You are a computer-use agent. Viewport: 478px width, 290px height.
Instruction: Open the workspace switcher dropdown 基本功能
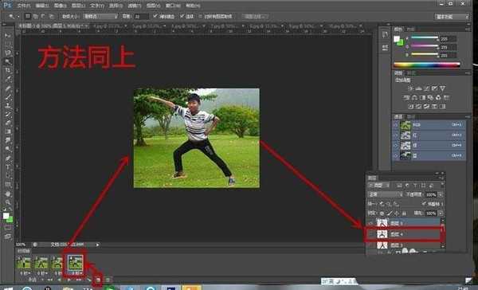452,17
